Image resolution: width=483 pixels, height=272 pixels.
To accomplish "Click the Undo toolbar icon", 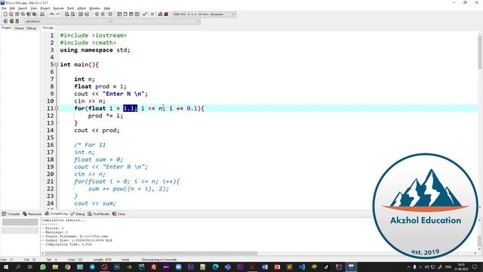I will coord(52,14).
